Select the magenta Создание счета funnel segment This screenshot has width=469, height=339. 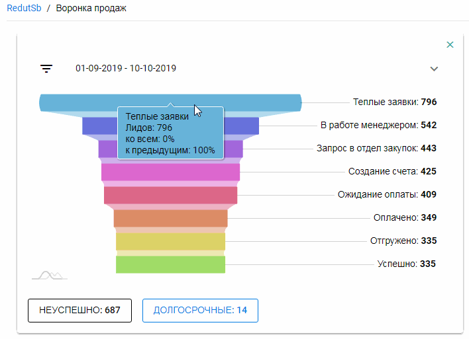[x=170, y=172]
